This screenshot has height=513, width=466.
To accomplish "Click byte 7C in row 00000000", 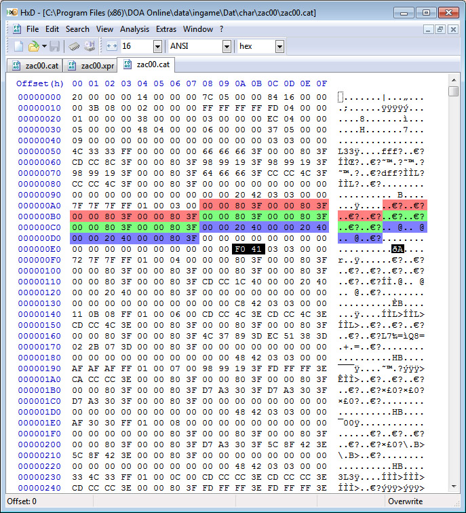I will [x=208, y=97].
